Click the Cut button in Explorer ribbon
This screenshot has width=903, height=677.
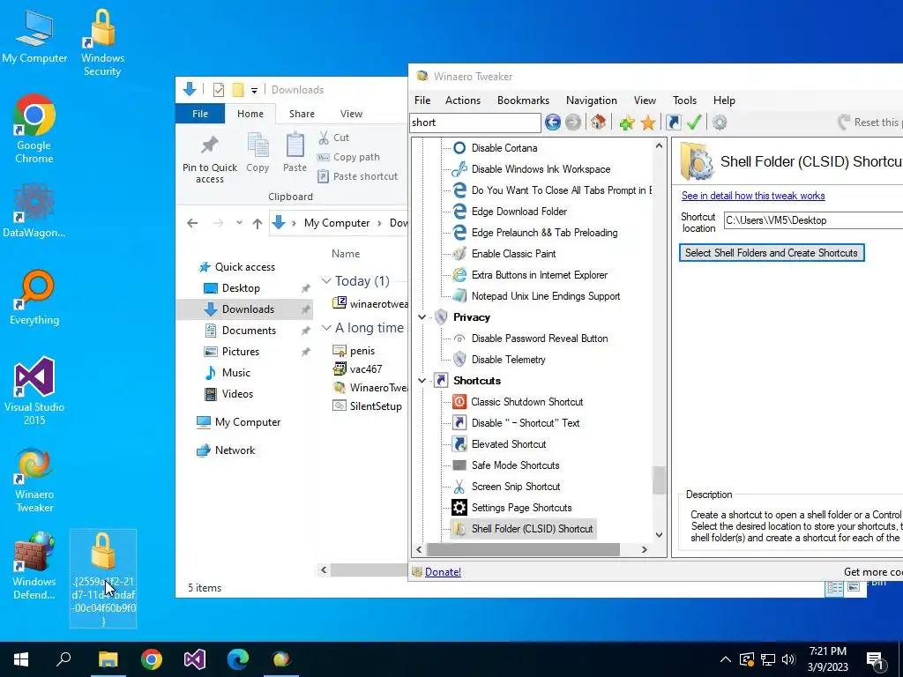pos(334,138)
